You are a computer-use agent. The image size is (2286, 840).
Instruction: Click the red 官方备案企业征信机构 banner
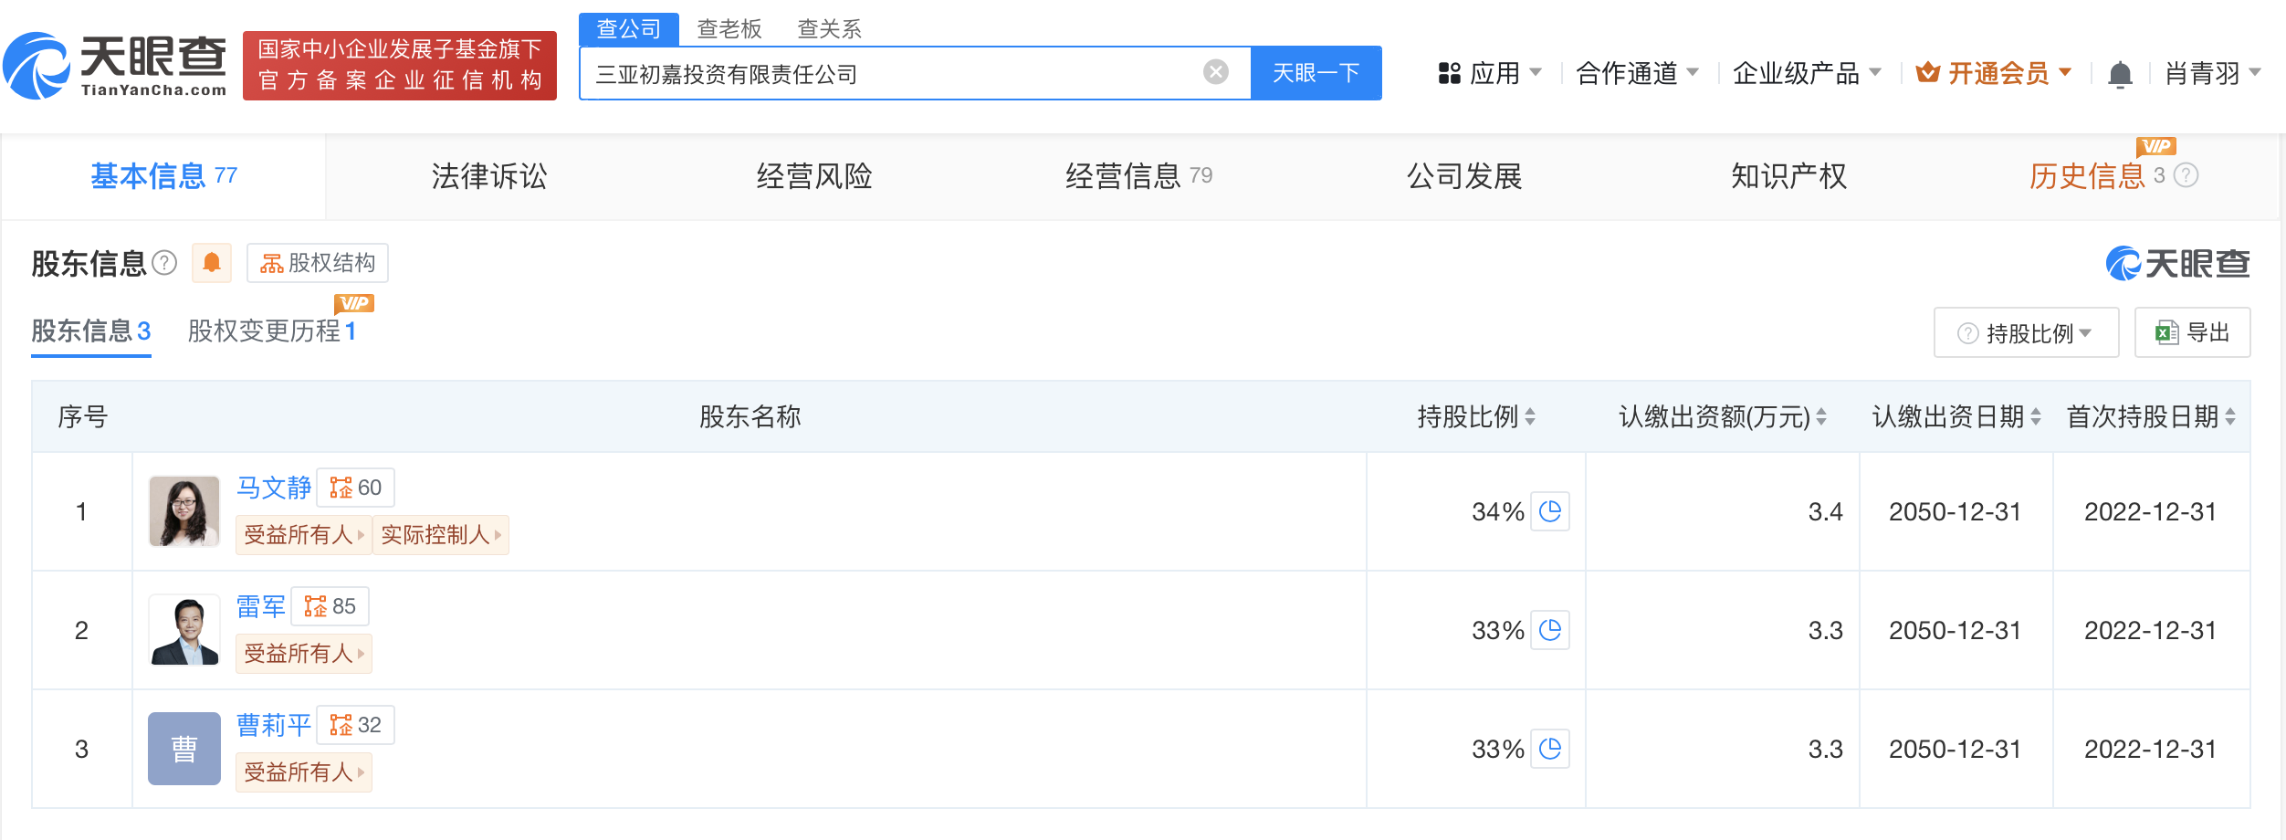click(x=400, y=66)
